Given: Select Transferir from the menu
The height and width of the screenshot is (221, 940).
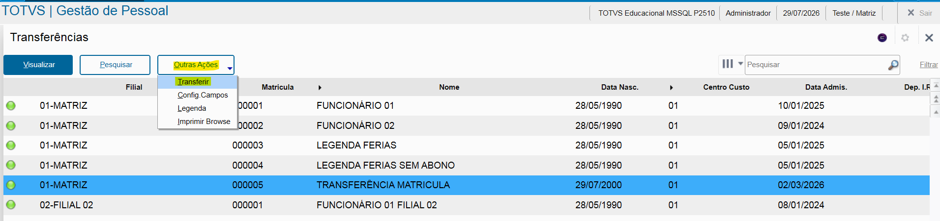Looking at the screenshot, I should pyautogui.click(x=193, y=82).
